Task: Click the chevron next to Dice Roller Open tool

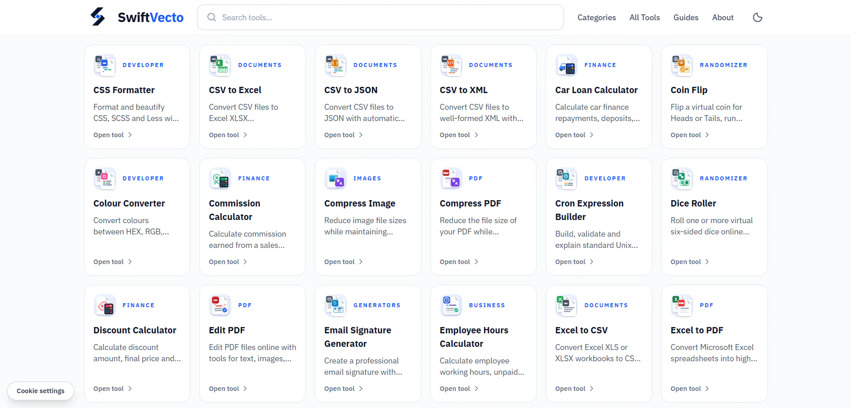Action: coord(707,262)
